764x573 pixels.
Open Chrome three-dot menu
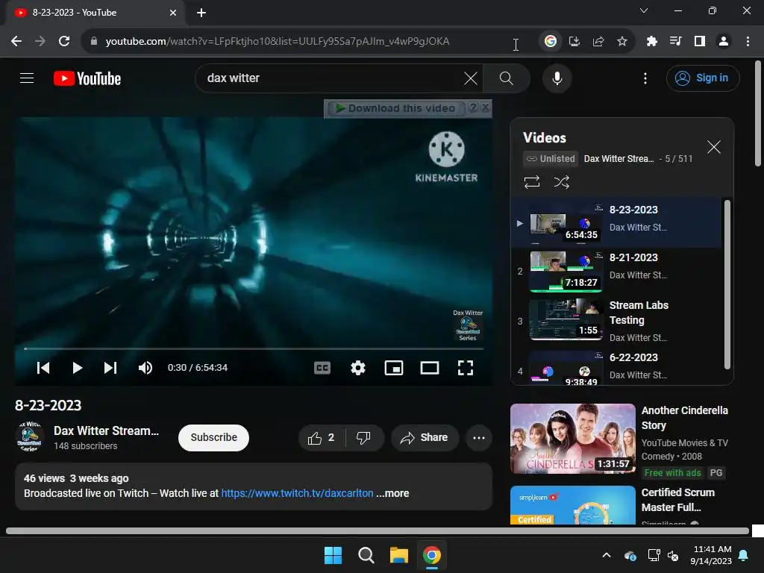pos(748,42)
